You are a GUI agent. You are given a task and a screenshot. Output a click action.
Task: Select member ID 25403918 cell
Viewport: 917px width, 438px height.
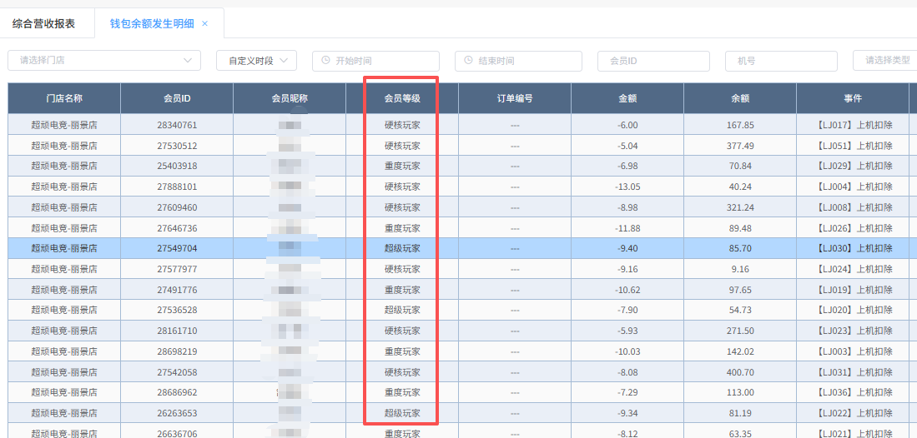(177, 166)
